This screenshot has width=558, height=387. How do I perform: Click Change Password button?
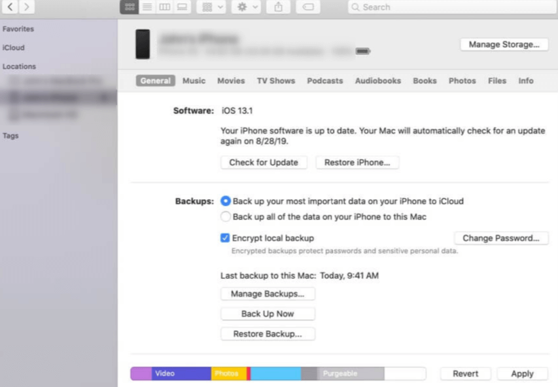point(501,238)
